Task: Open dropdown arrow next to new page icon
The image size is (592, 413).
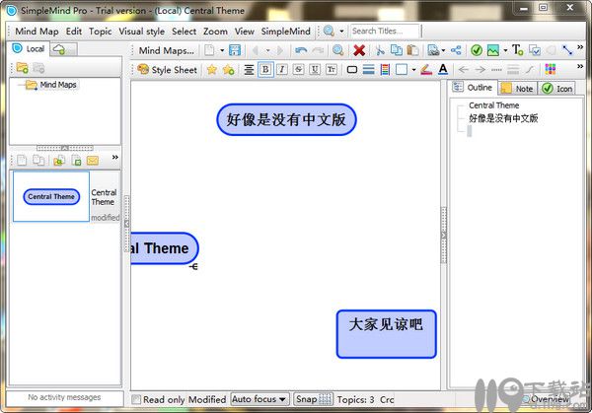Action: 222,50
